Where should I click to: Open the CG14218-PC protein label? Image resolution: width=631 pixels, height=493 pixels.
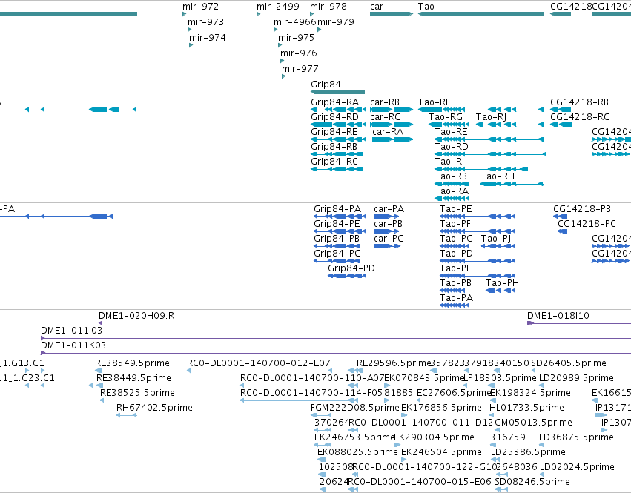(x=587, y=224)
